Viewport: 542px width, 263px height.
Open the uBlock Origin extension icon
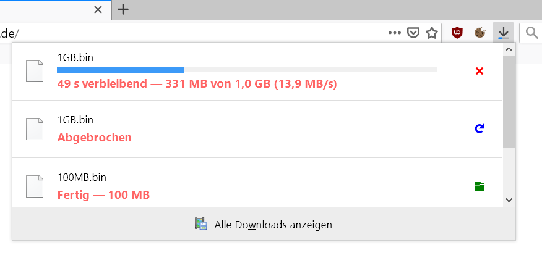[x=457, y=33]
